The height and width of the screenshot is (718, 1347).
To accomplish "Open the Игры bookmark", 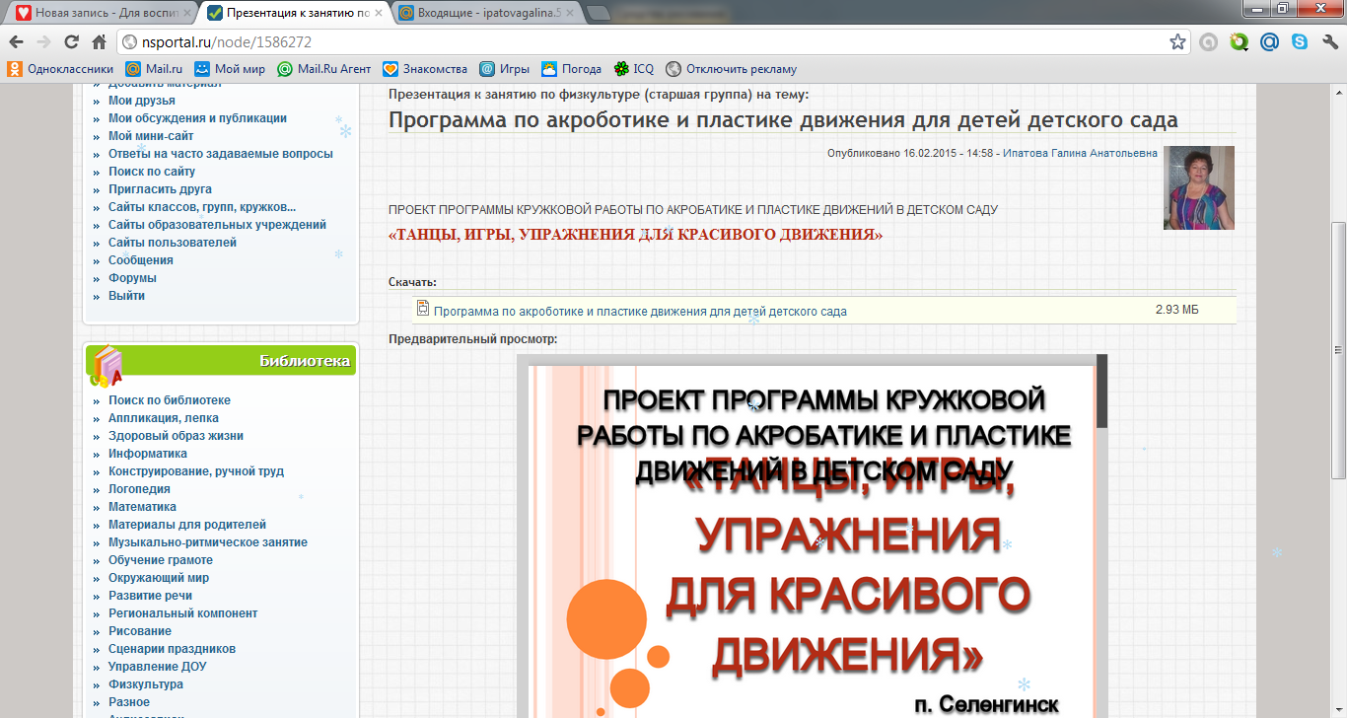I will 505,69.
